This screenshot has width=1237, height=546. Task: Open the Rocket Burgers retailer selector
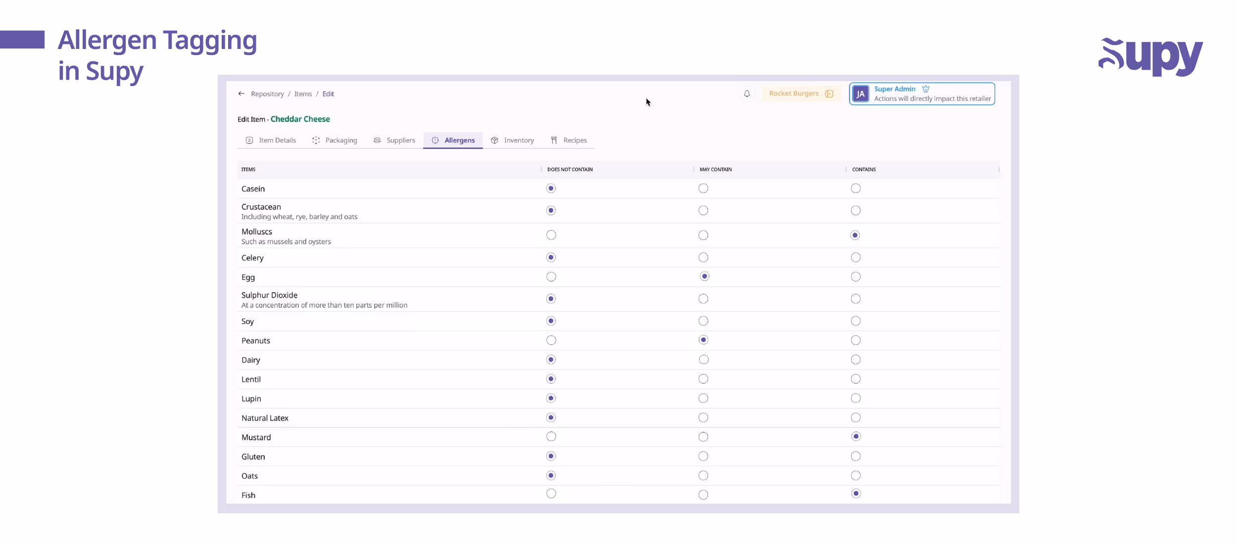pos(794,93)
